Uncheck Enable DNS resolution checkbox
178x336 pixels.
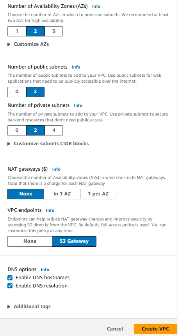tap(10, 286)
